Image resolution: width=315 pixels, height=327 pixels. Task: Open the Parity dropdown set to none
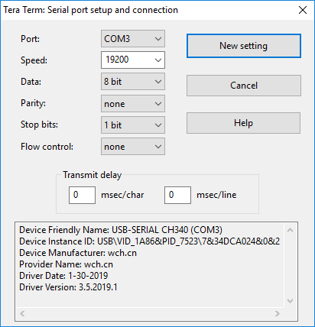133,104
